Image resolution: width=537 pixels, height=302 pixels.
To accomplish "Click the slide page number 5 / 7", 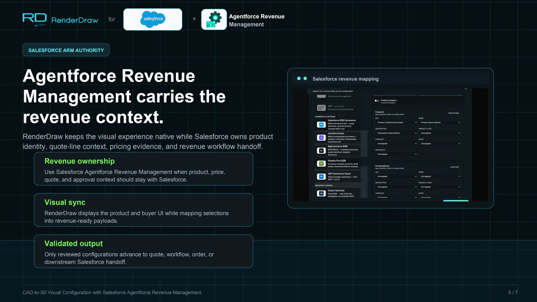I will (513, 293).
